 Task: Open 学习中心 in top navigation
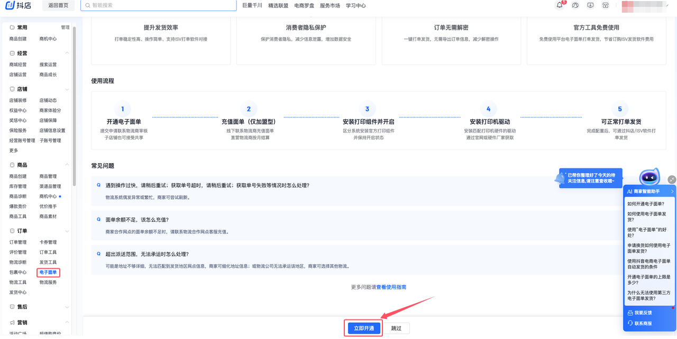[x=356, y=5]
